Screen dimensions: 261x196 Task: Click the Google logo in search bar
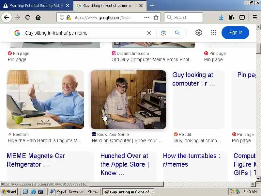coord(17,33)
